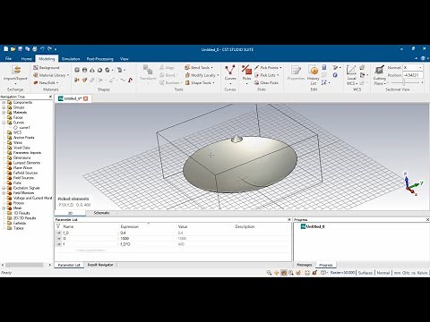Open New/Edit material dropdown
The height and width of the screenshot is (322, 430).
pos(46,82)
